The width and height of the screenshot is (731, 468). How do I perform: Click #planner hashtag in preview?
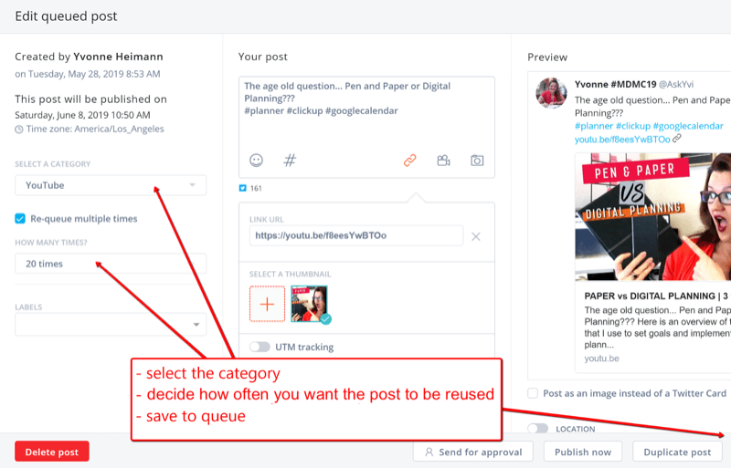[x=593, y=126]
